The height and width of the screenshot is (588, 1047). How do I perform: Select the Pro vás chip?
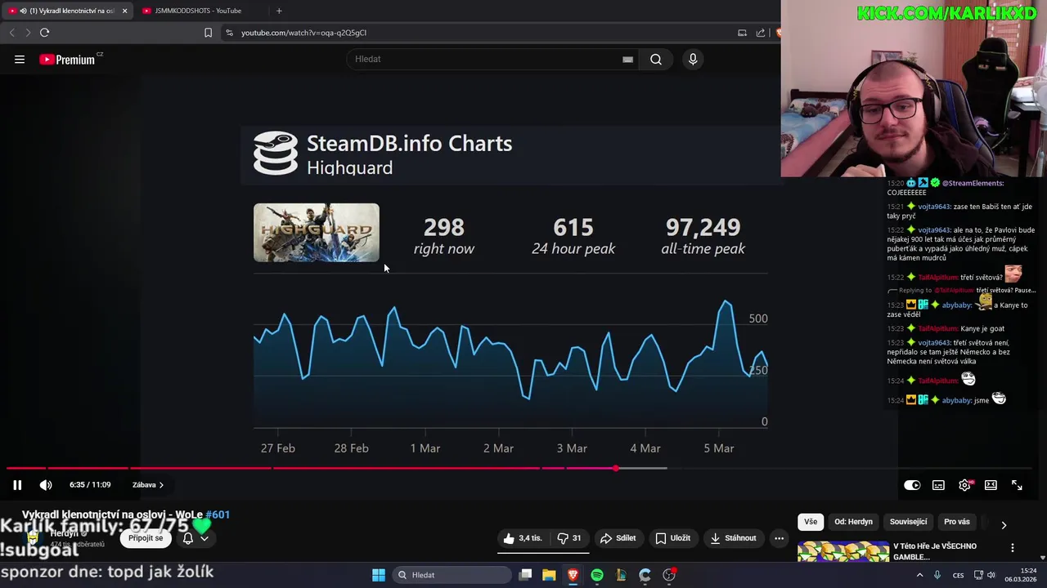coord(957,522)
